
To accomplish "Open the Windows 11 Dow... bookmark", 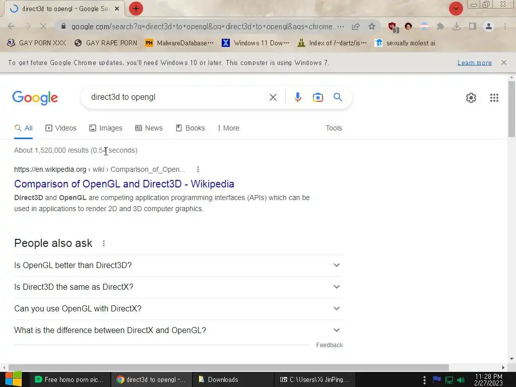I will [x=255, y=43].
